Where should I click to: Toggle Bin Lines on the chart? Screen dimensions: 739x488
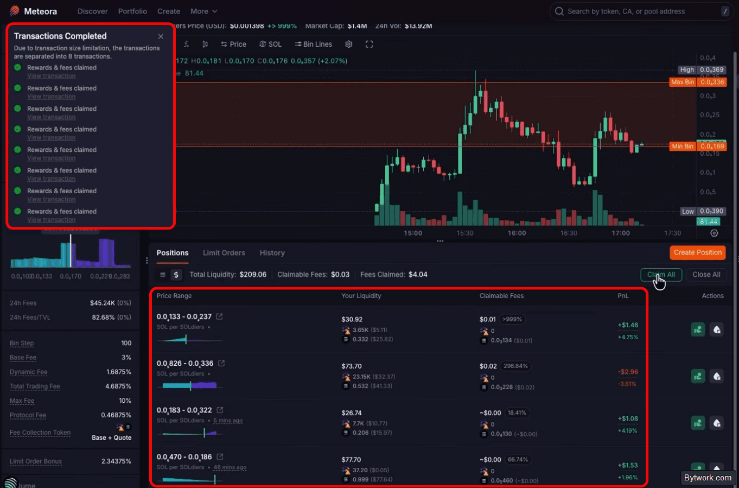(x=313, y=44)
